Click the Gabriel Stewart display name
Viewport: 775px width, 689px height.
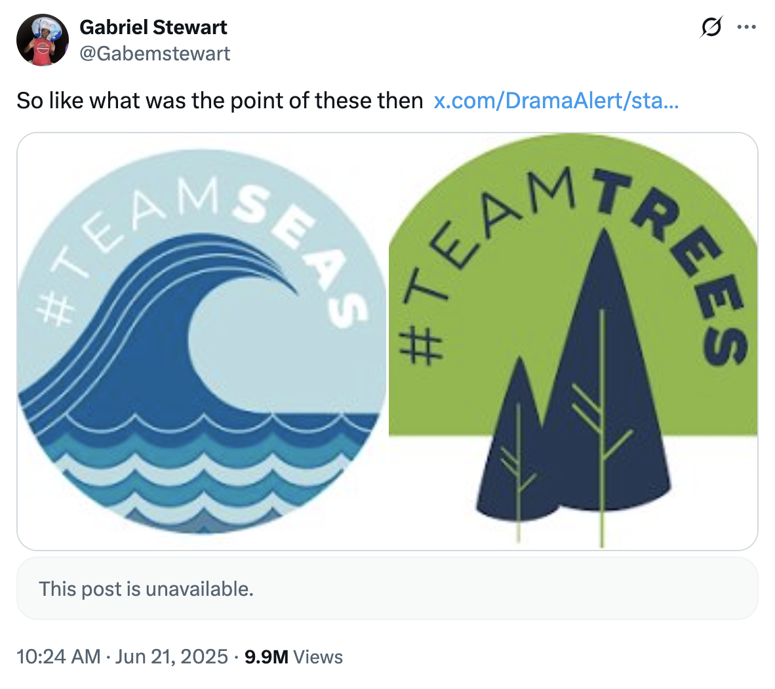tap(153, 27)
